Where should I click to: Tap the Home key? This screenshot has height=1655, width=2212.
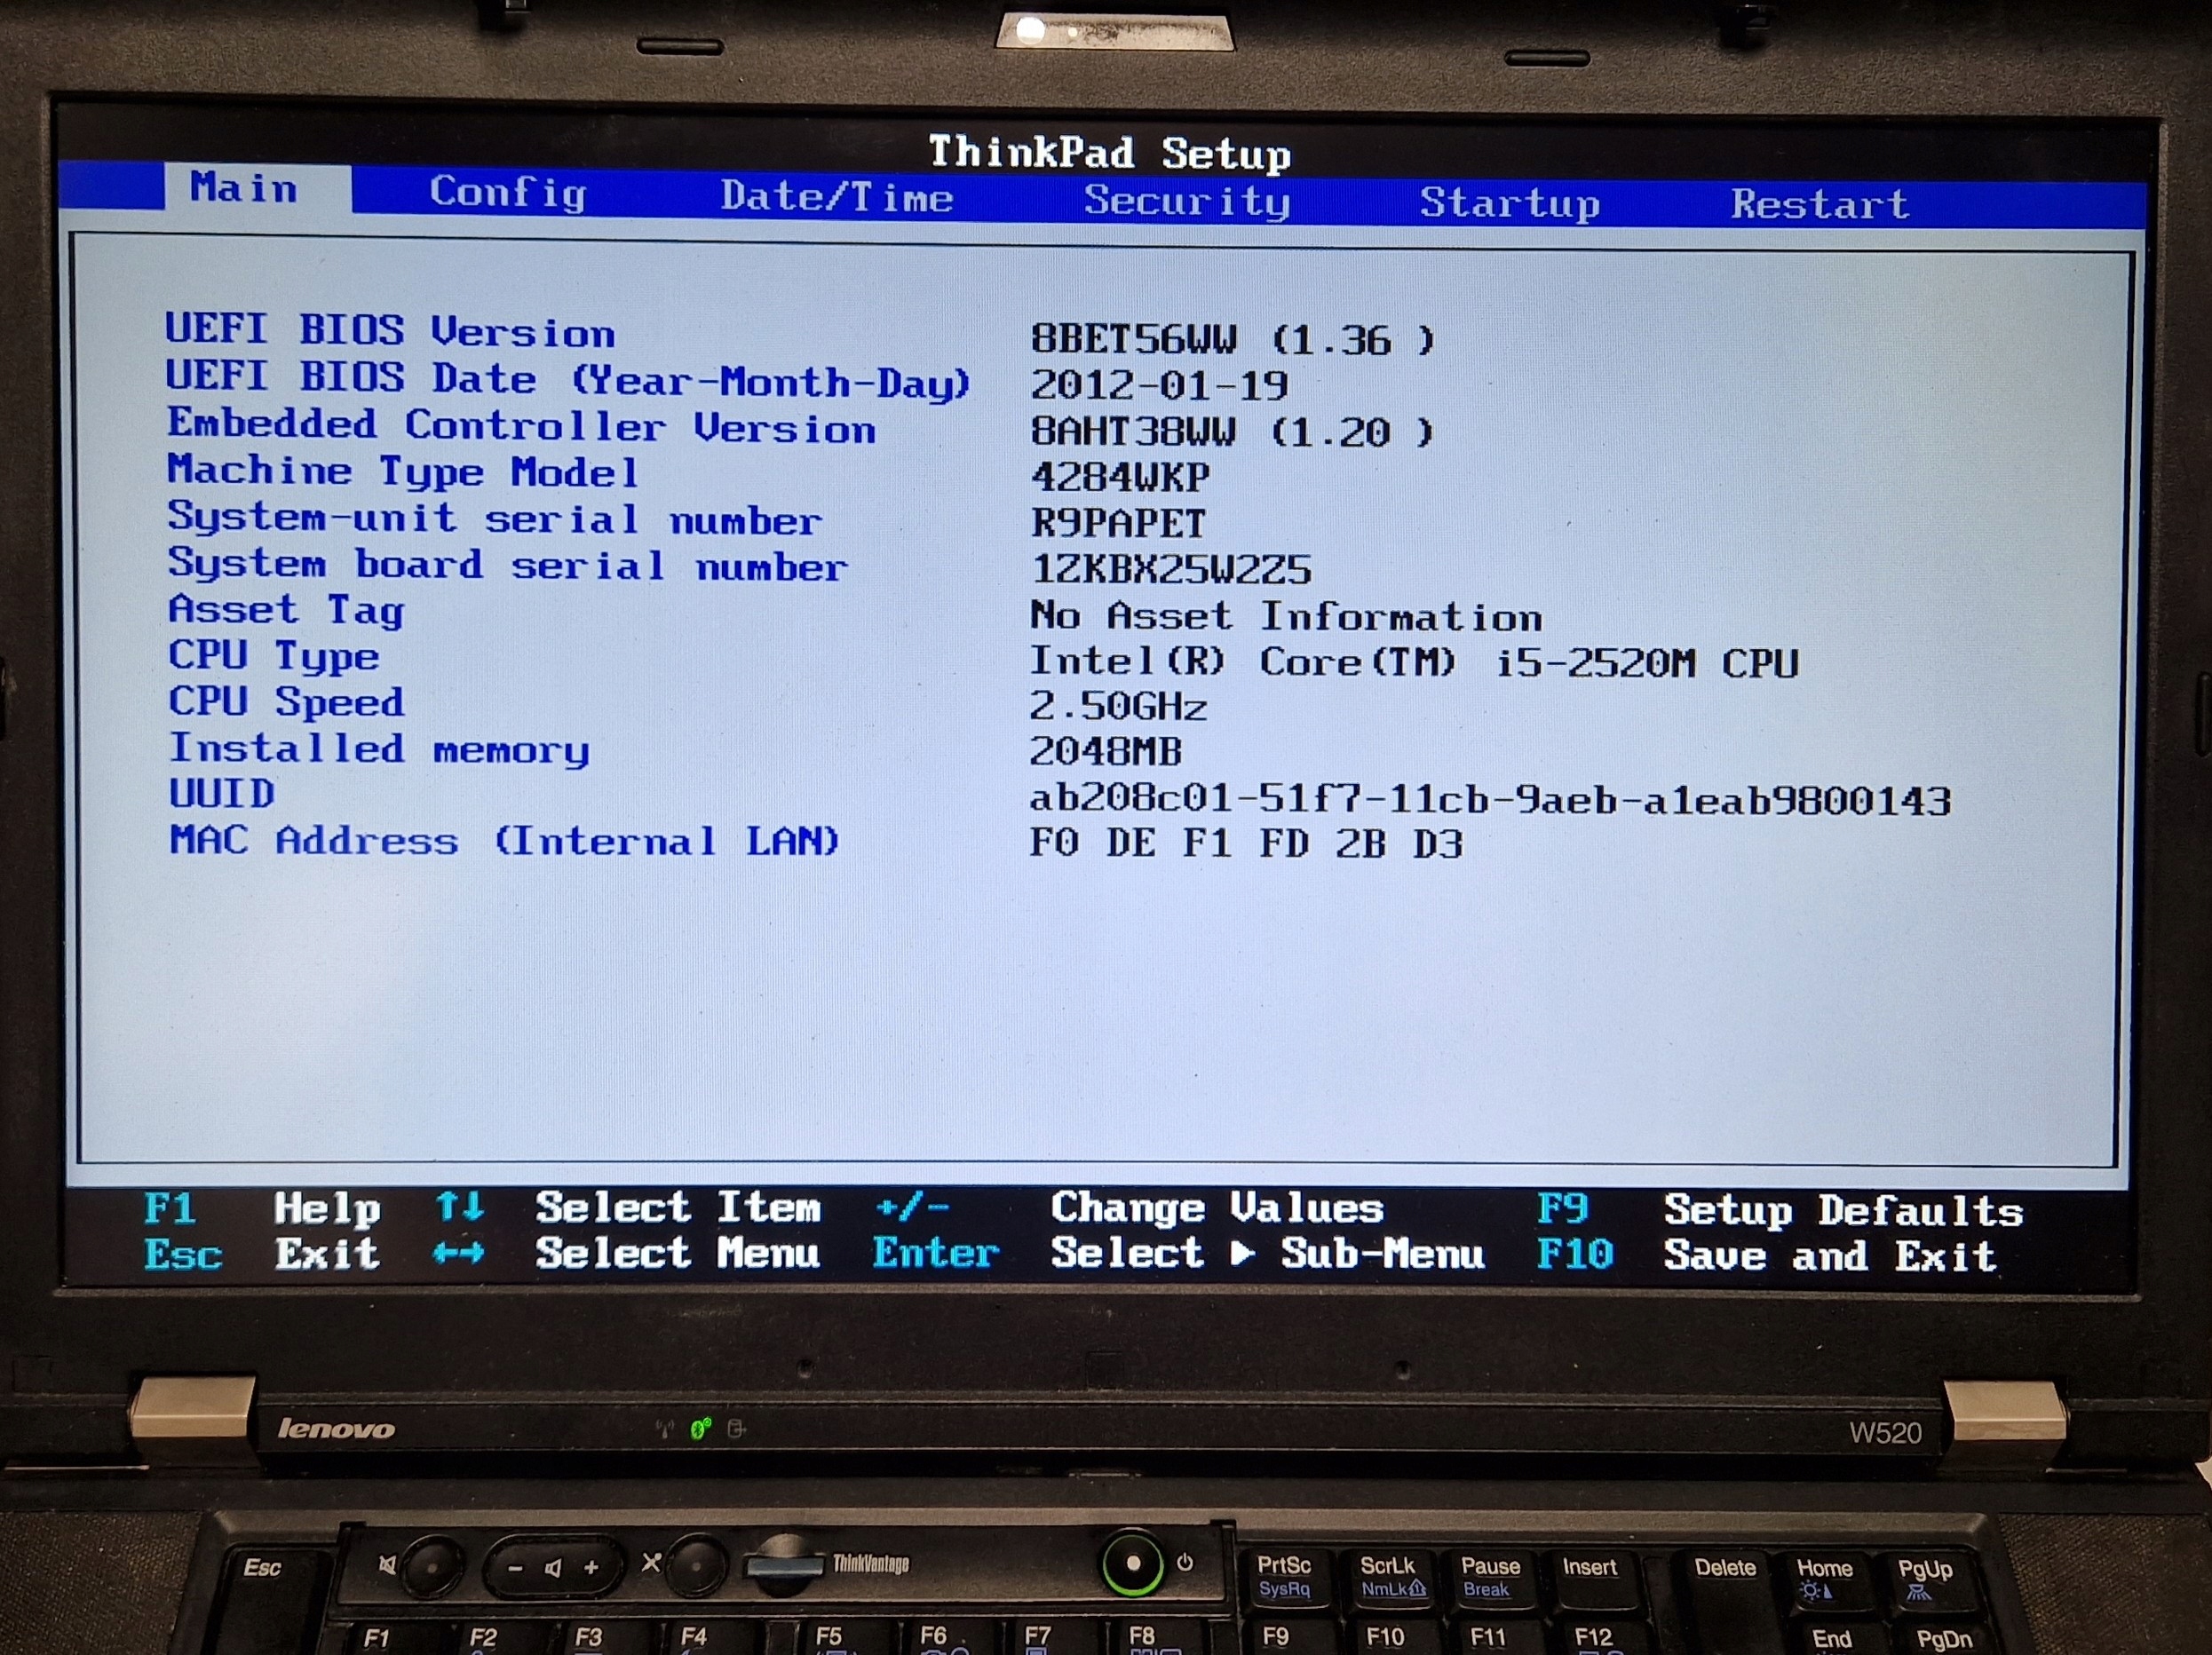(1825, 1580)
